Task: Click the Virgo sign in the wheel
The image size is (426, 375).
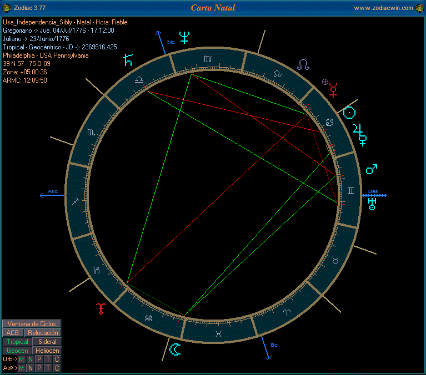Action: pyautogui.click(x=208, y=59)
